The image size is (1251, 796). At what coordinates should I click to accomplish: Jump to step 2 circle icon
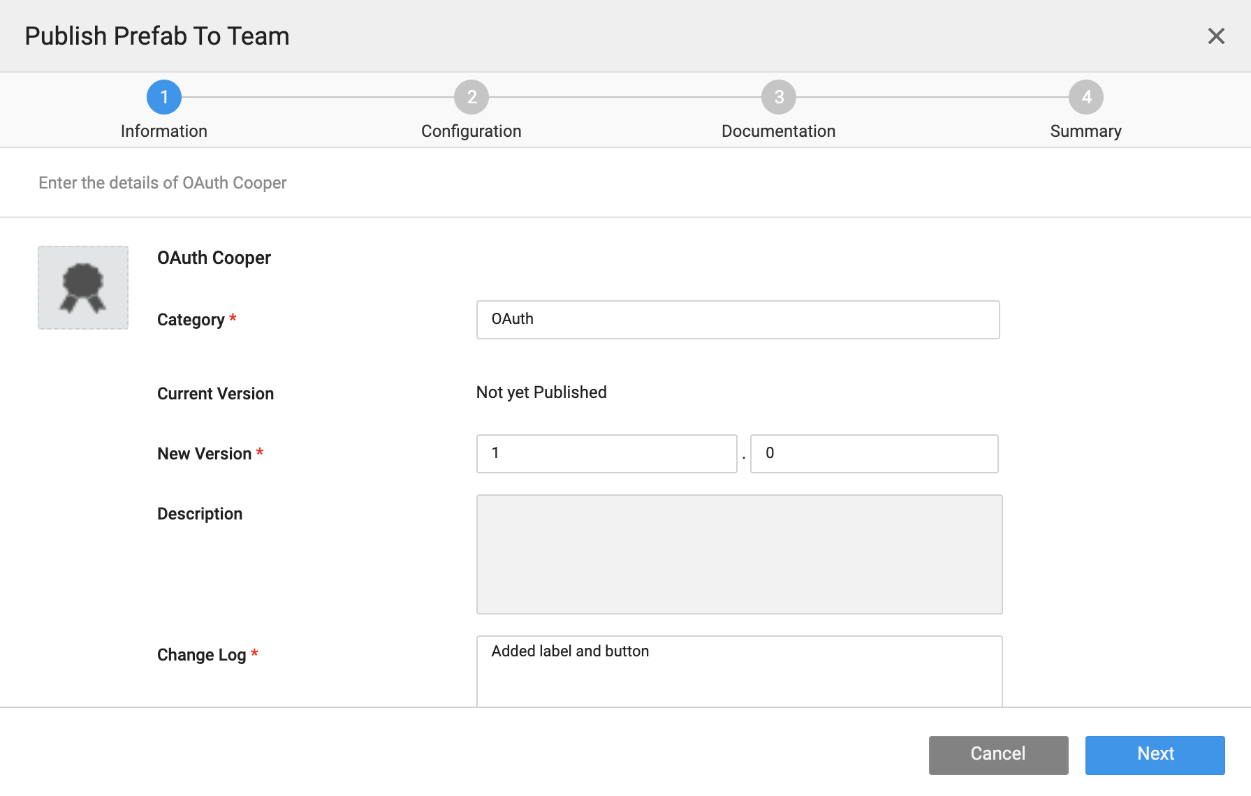pyautogui.click(x=471, y=97)
